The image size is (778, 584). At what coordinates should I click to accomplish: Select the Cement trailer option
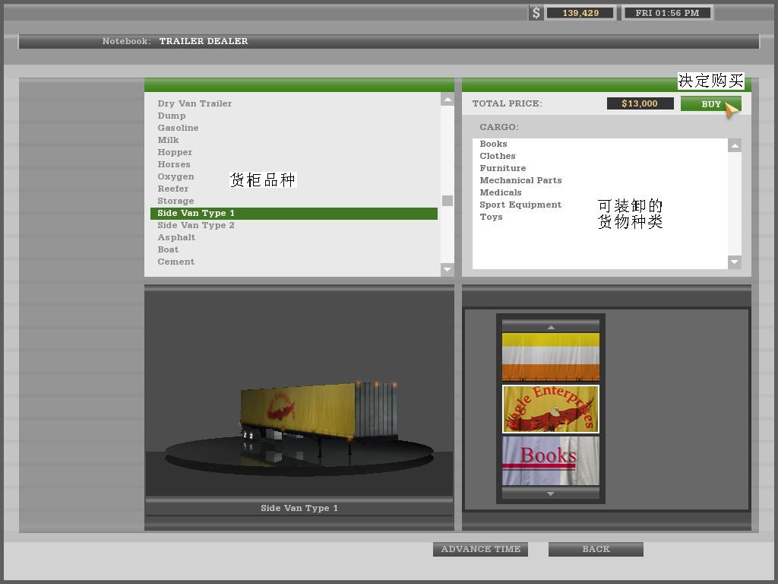point(176,262)
